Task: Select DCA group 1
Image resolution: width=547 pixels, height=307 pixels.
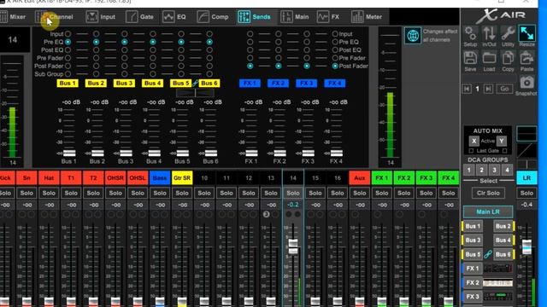Action: (469, 171)
